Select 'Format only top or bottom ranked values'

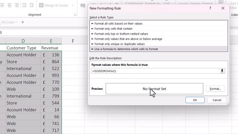point(159,34)
